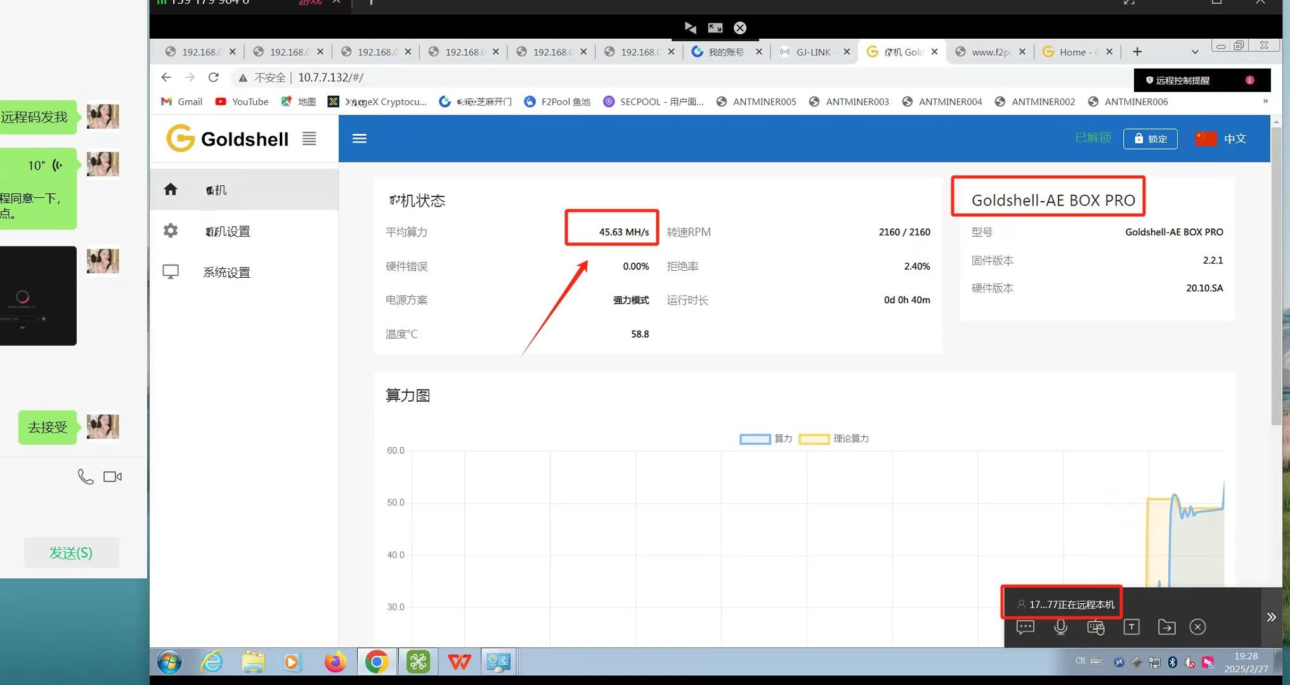Open the home miner page icon in sidebar

171,190
